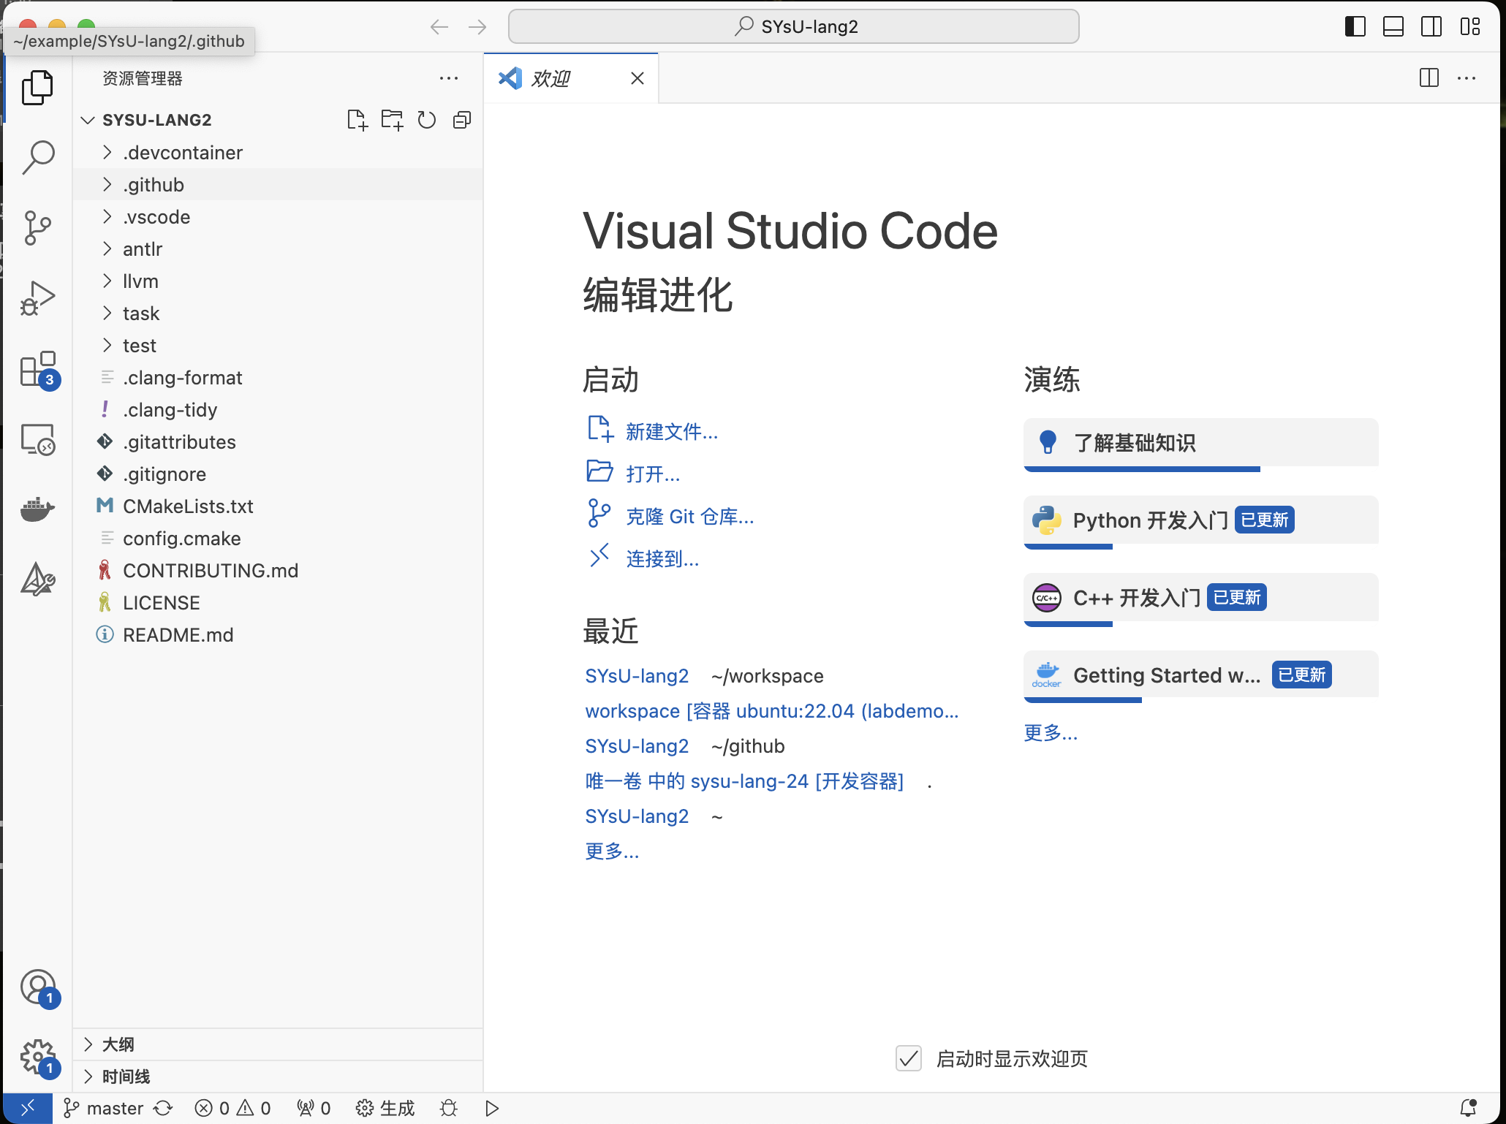This screenshot has width=1506, height=1124.
Task: Expand the .devcontainer folder
Action: coord(183,153)
